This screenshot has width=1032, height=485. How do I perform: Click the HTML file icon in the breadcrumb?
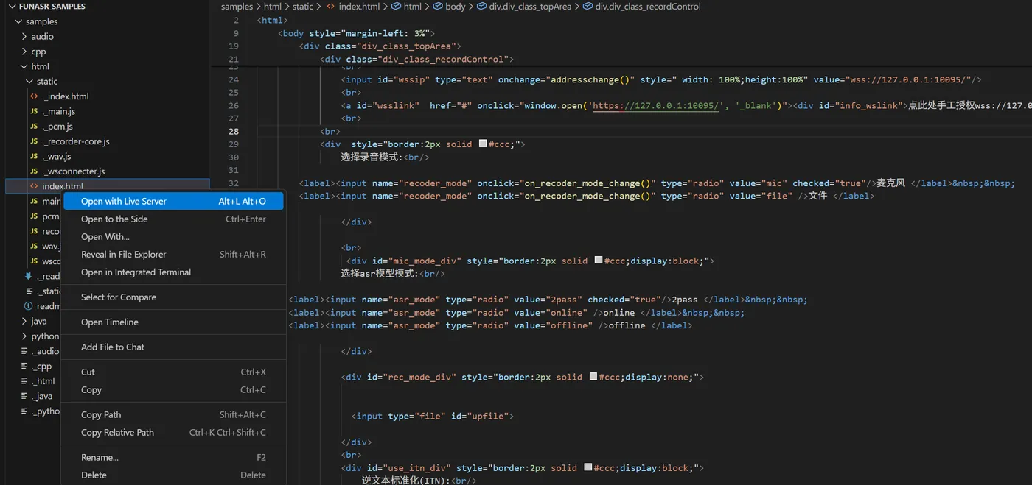coord(330,7)
